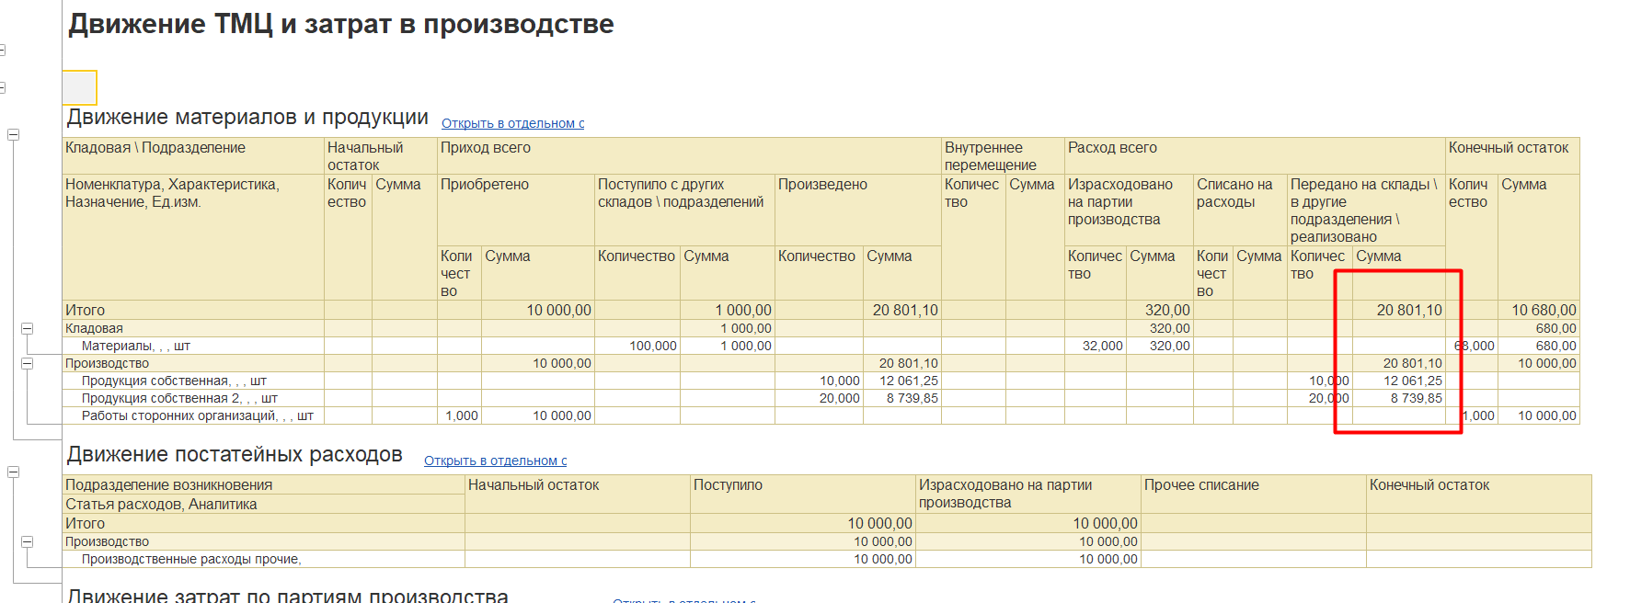Select 'Израсходовано на партии производства' header in materials table

[1129, 210]
